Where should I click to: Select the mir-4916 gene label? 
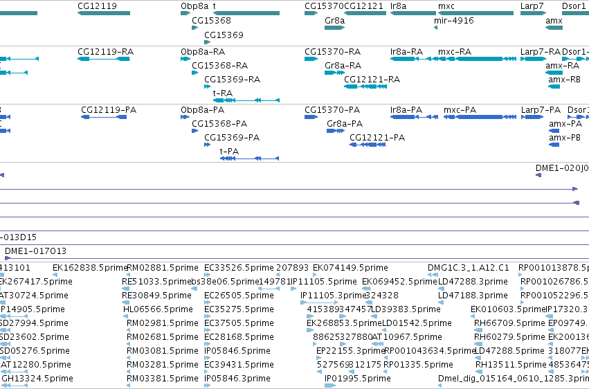(x=454, y=20)
